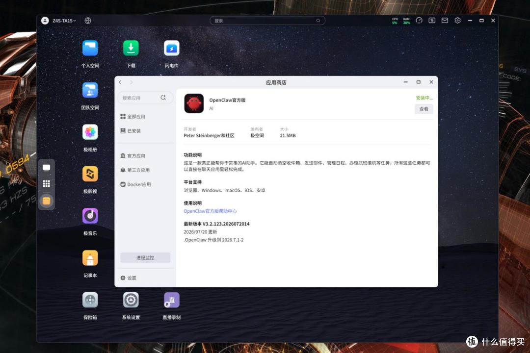
Task: View CPU usage indicator
Action: (x=395, y=21)
